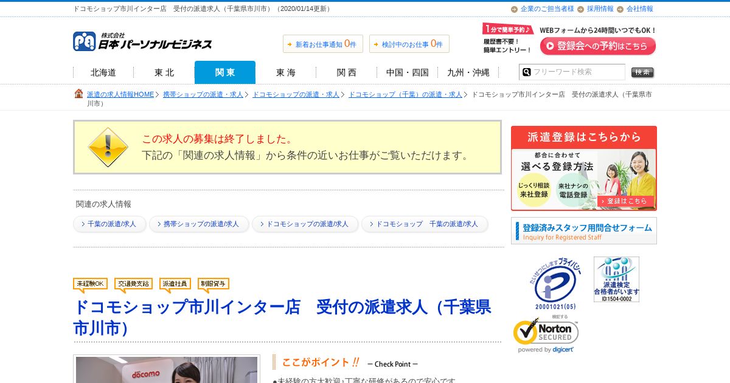
Task: Click the docomo shop photo thumbnail
Action: point(167,369)
